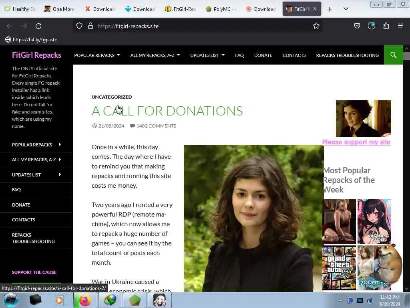View site security padlock info

pos(90,26)
